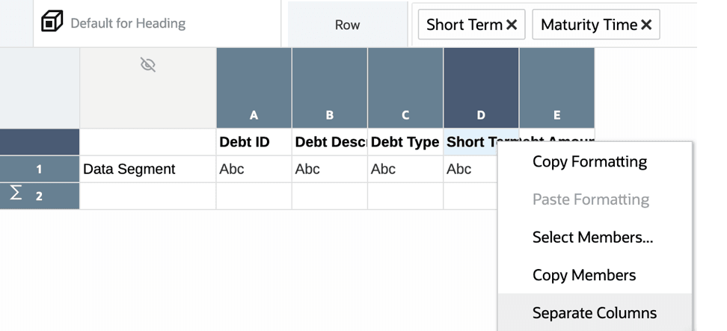727x331 pixels.
Task: Choose Select Members from context menu
Action: 592,238
